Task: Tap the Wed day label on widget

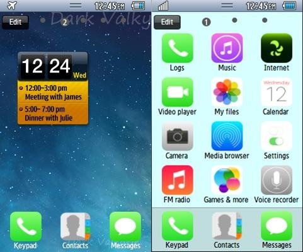Action: (x=79, y=75)
